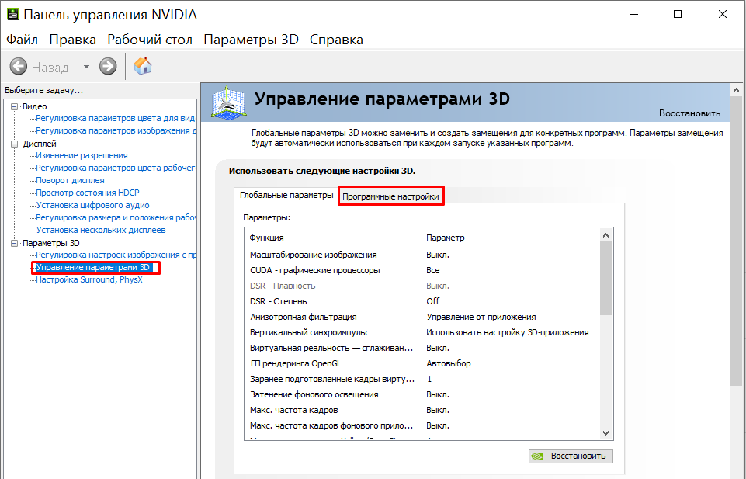The width and height of the screenshot is (746, 479).
Task: Open Регулировка настроек изображения с просмотром
Action: pos(115,255)
